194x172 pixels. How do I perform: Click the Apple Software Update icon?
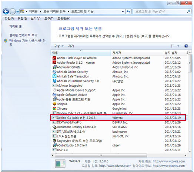pyautogui.click(x=54, y=95)
